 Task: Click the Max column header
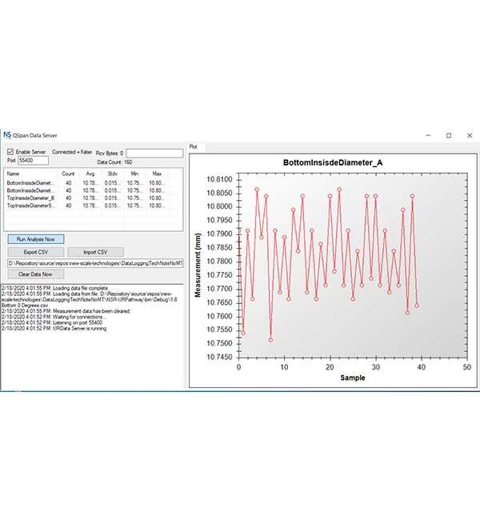[x=157, y=174]
